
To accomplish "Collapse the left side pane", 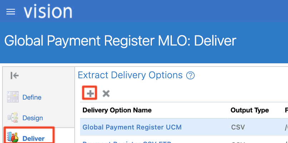I will (x=15, y=75).
